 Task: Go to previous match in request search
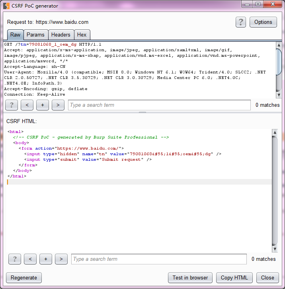tap(27, 105)
